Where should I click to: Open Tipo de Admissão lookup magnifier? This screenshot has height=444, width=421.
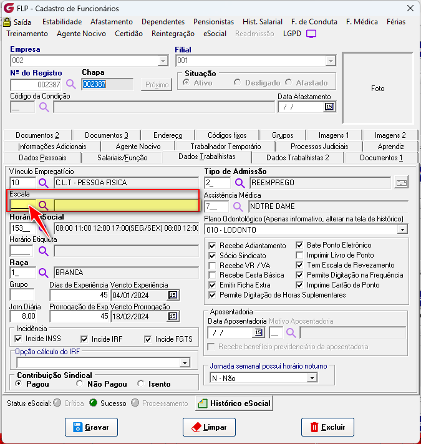click(x=240, y=183)
